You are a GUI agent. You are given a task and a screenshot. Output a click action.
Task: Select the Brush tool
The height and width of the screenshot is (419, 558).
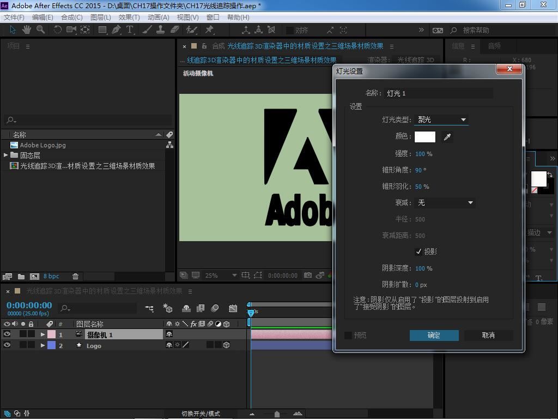147,30
